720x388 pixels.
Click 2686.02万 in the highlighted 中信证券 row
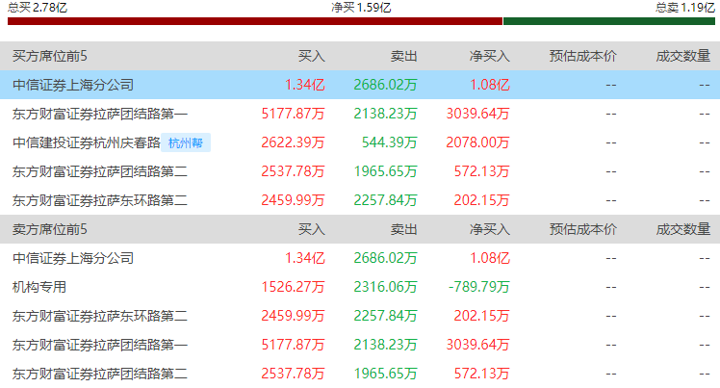click(x=385, y=85)
